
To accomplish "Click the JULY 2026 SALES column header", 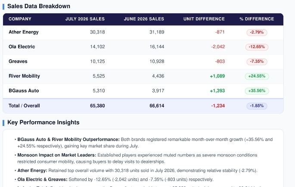I will tap(85, 19).
